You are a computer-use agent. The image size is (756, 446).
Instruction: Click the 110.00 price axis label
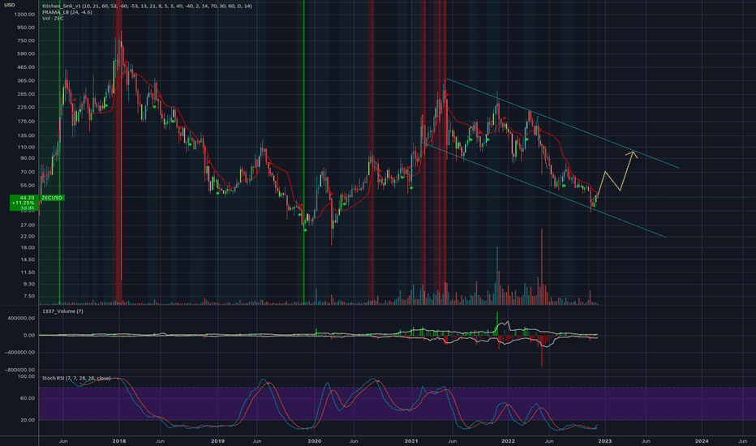(x=26, y=147)
